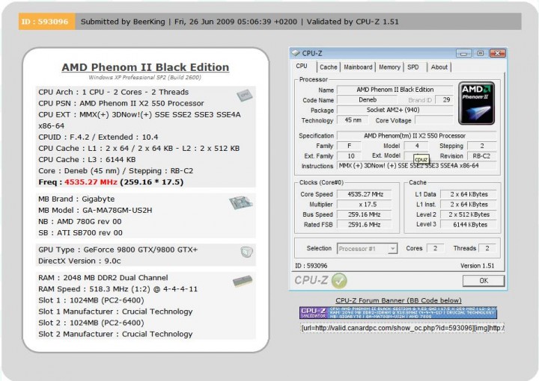Click the Threads count field
Screen dimensions: 539x381
tap(487, 248)
